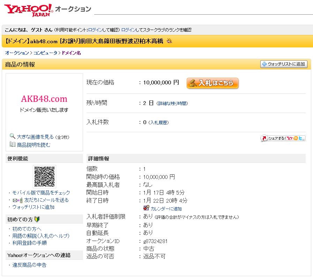Open the 商品説明を読む link
The image size is (313, 279).
[x=33, y=145]
